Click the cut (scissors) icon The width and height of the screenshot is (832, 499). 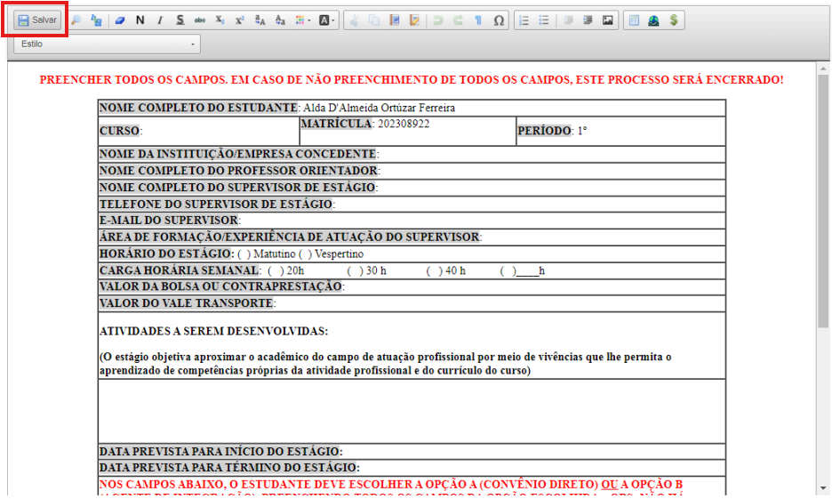pyautogui.click(x=354, y=20)
